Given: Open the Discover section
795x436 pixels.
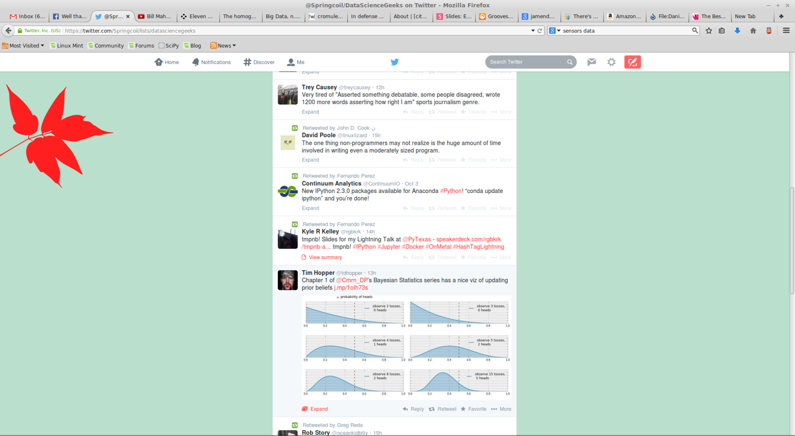Looking at the screenshot, I should pyautogui.click(x=259, y=62).
